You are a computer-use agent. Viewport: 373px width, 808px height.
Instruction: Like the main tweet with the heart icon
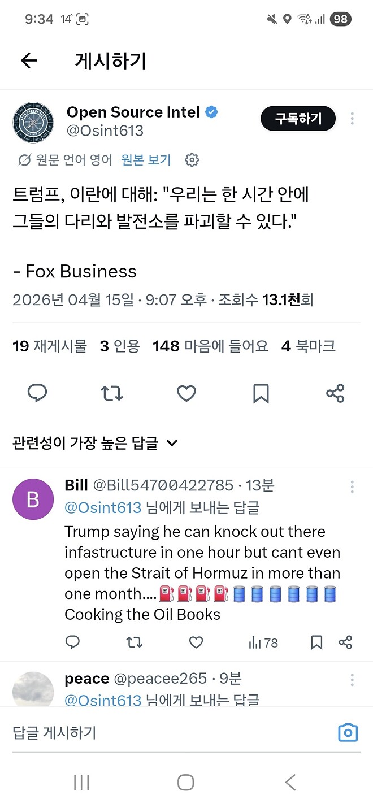[x=186, y=393]
